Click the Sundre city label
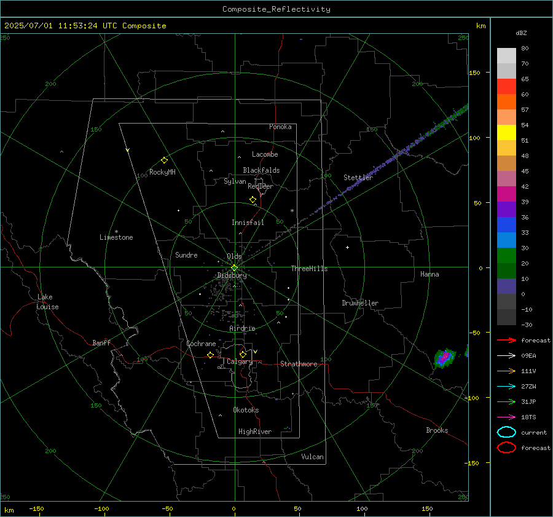Image resolution: width=553 pixels, height=517 pixels. [x=186, y=255]
